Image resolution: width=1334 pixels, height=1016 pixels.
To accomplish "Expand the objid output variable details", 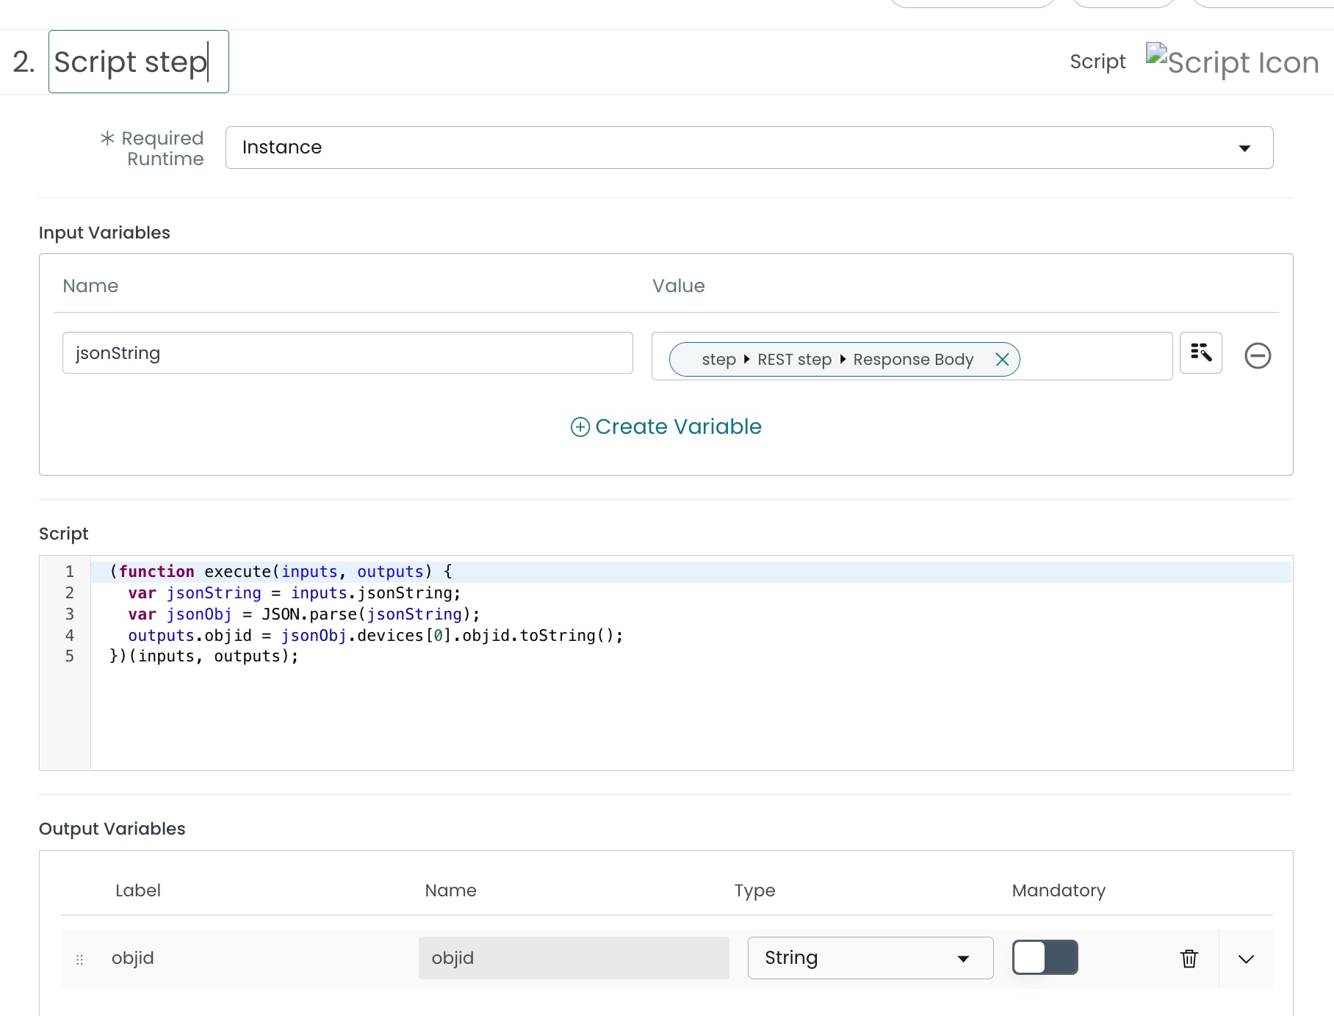I will click(1246, 959).
